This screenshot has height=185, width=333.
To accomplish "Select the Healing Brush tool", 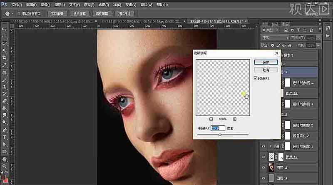I will pos(4,72).
